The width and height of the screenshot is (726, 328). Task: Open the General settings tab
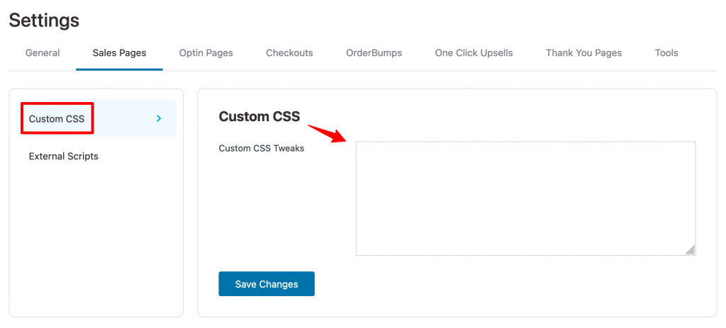[43, 52]
